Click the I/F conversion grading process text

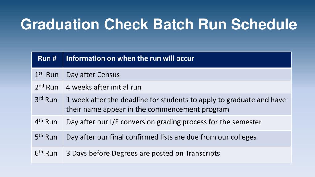coord(164,122)
